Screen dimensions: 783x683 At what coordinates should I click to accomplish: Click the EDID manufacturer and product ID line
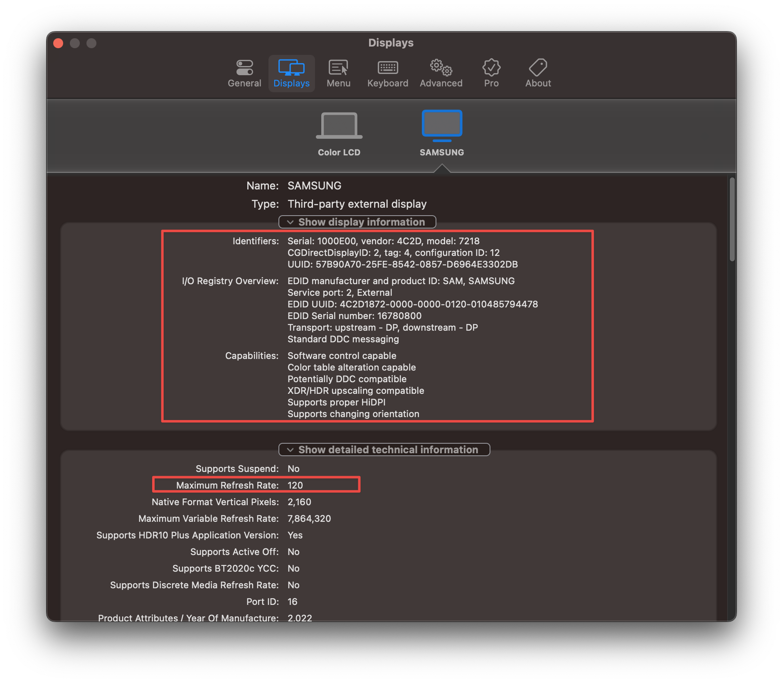401,281
